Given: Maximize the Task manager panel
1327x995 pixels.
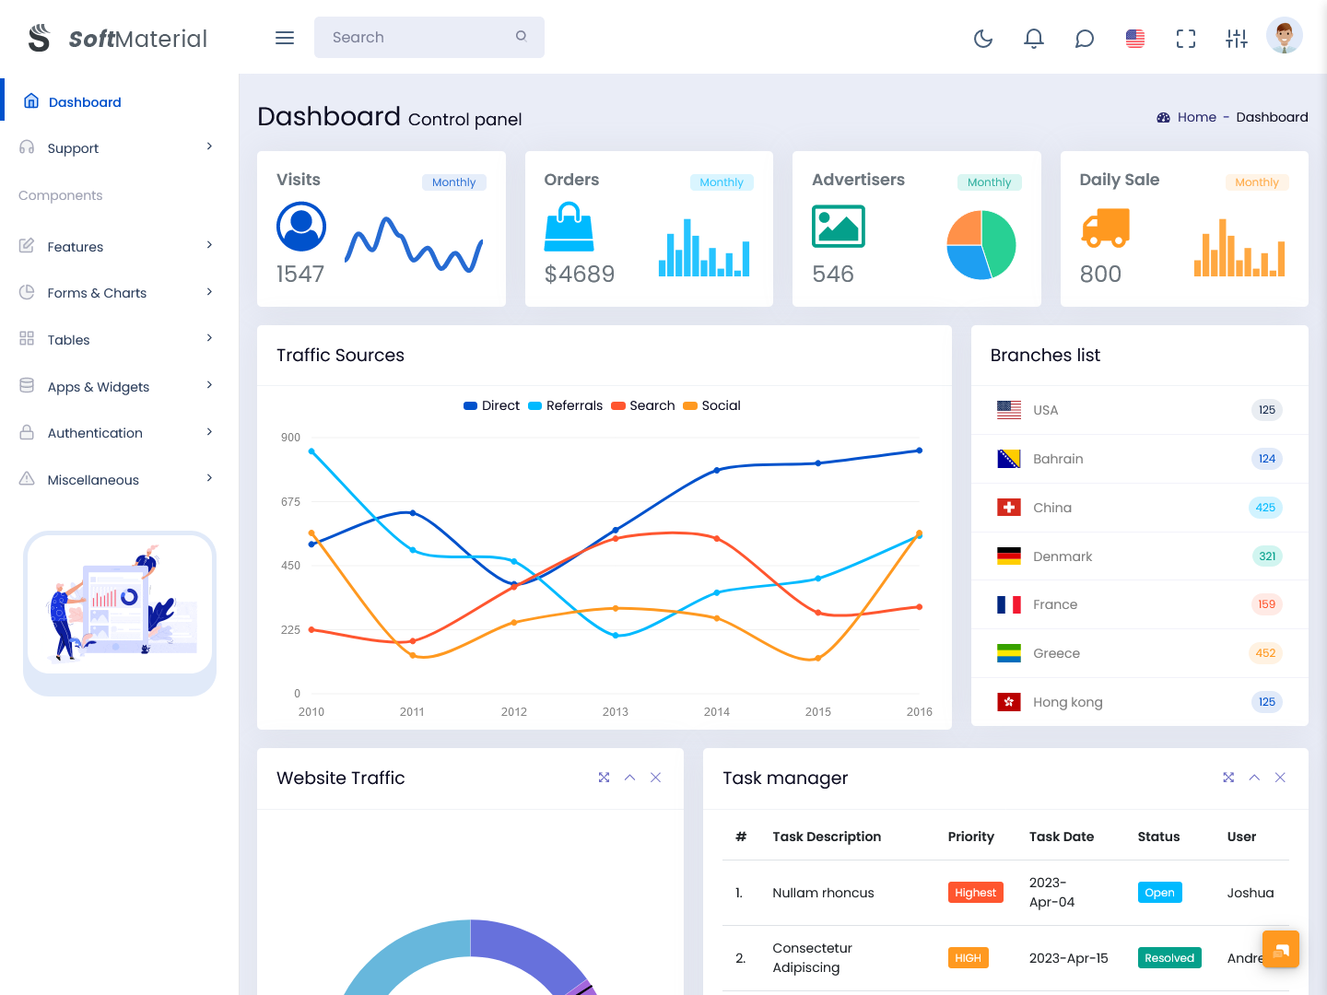Looking at the screenshot, I should 1228,778.
